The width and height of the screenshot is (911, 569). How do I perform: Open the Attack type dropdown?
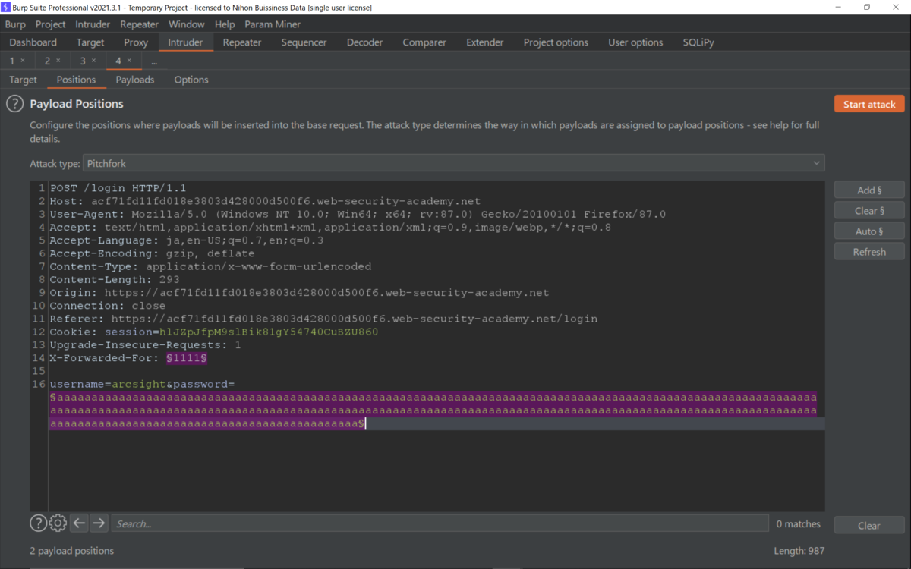click(453, 163)
